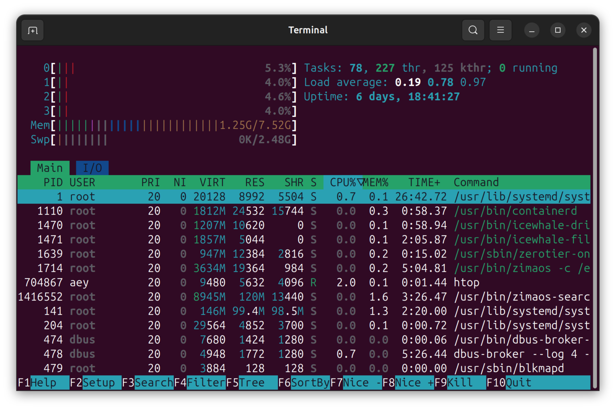Click F8 Nice + in the footer
This screenshot has height=409, width=616.
[408, 383]
